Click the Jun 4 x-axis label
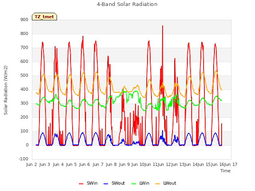The width and height of the screenshot is (255, 191). (58, 164)
